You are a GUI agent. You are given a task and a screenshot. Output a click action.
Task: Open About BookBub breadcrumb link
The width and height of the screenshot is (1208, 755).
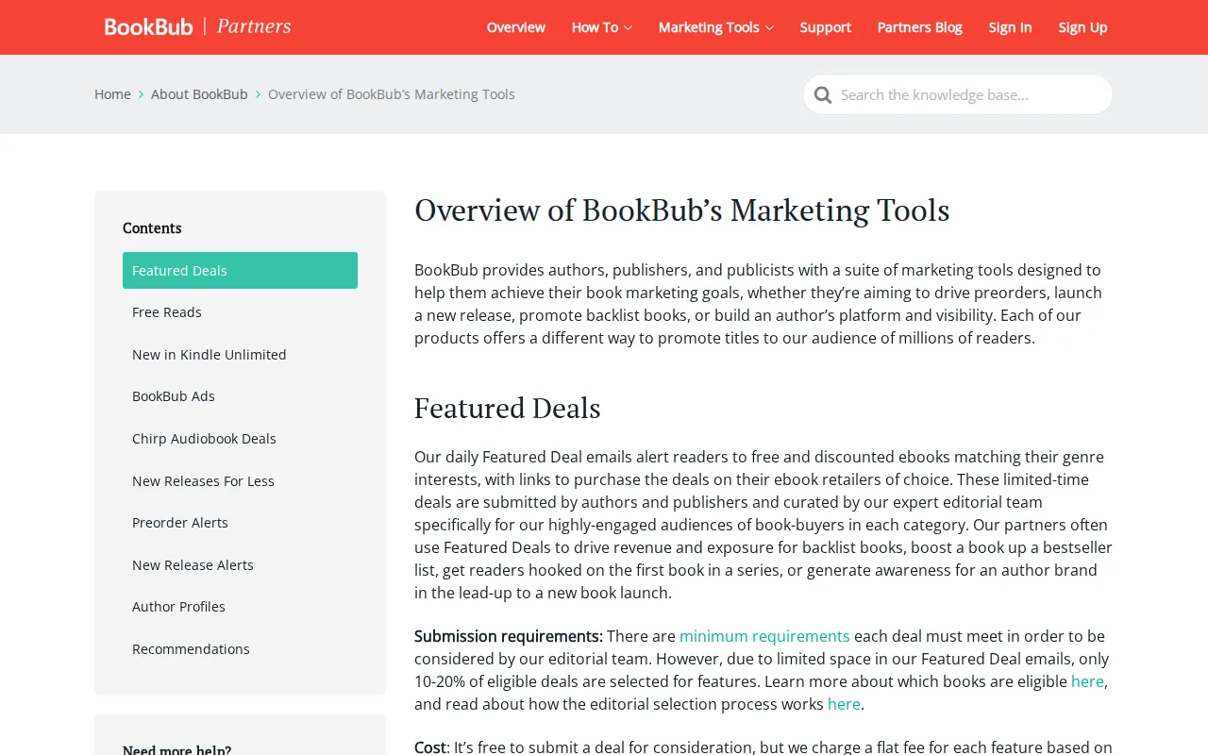click(199, 94)
